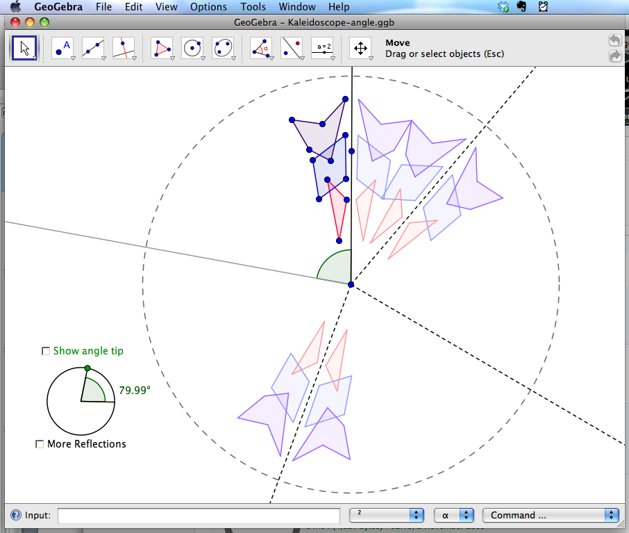The image size is (629, 533).
Task: Open the exponent symbols dropdown
Action: [386, 515]
